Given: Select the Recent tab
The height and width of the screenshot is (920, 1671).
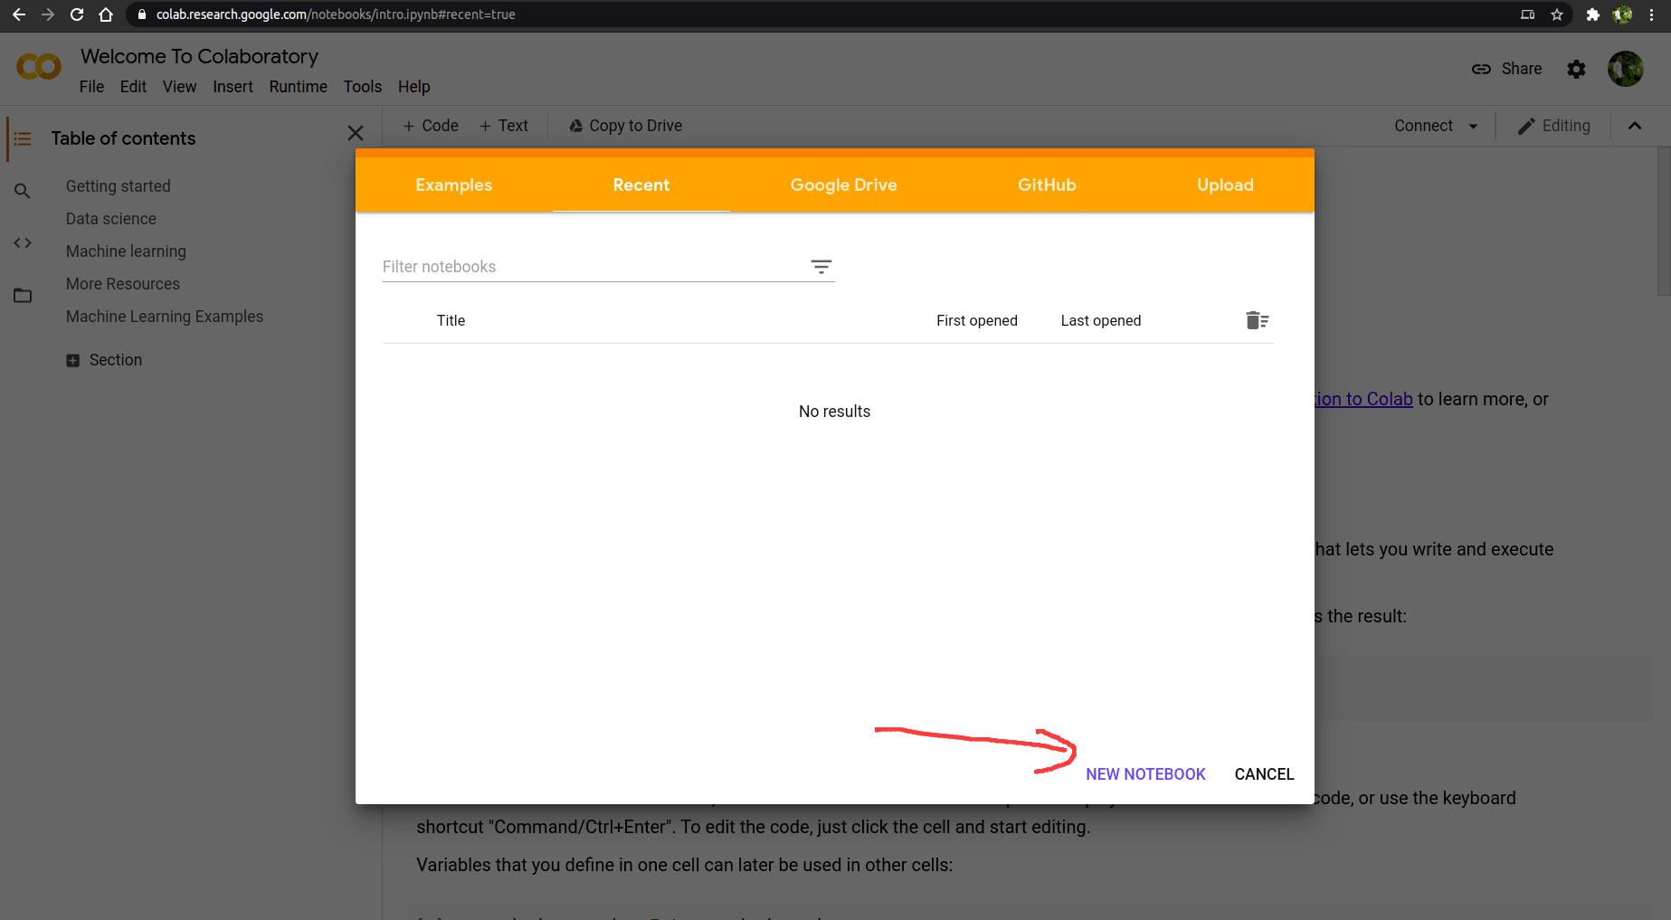Looking at the screenshot, I should [641, 185].
